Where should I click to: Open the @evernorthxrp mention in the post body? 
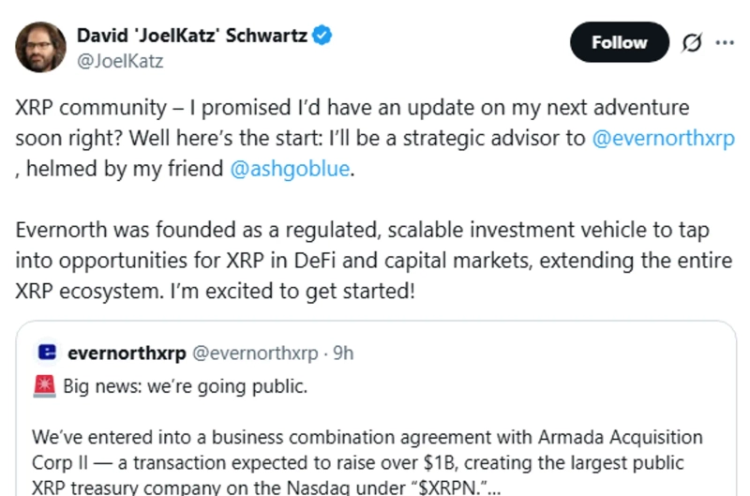click(663, 138)
